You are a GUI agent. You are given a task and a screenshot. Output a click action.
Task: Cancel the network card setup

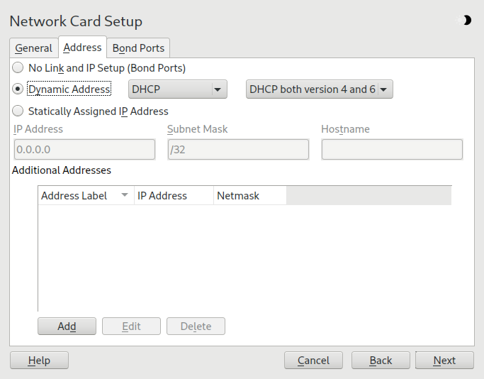tap(313, 361)
